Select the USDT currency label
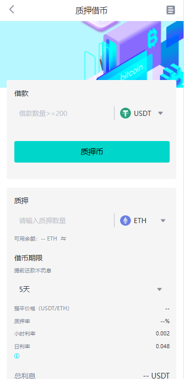 (143, 113)
